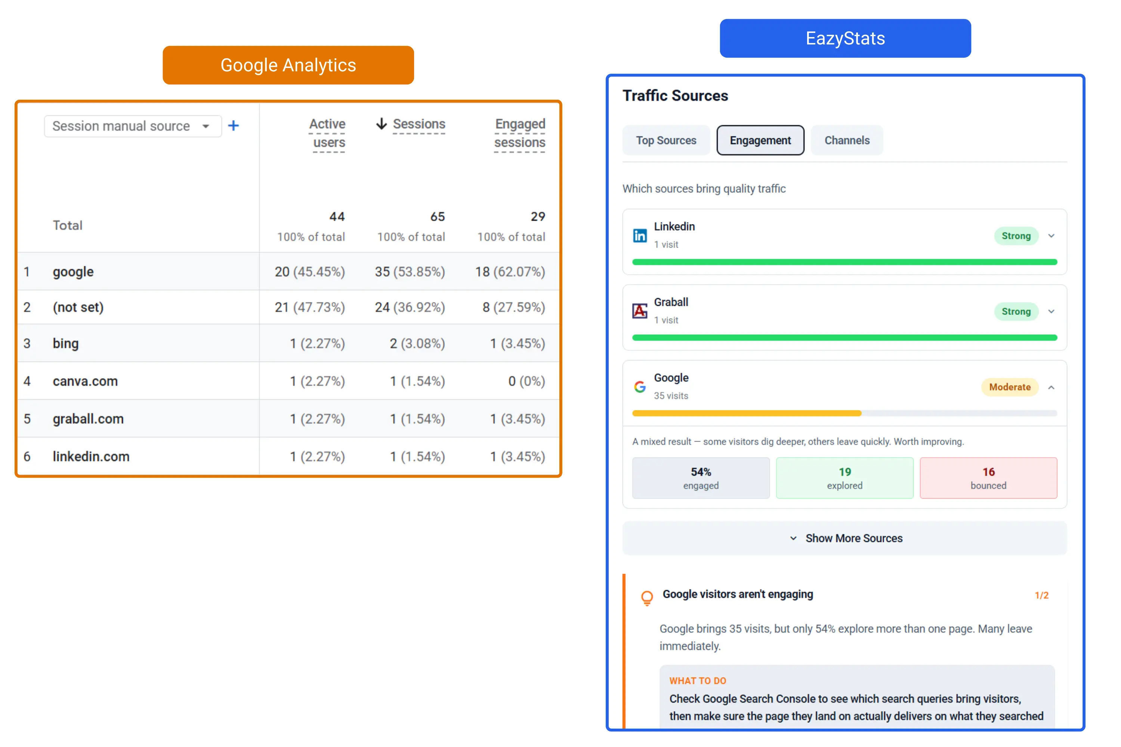Click the 1/2 insight pager

[1041, 595]
